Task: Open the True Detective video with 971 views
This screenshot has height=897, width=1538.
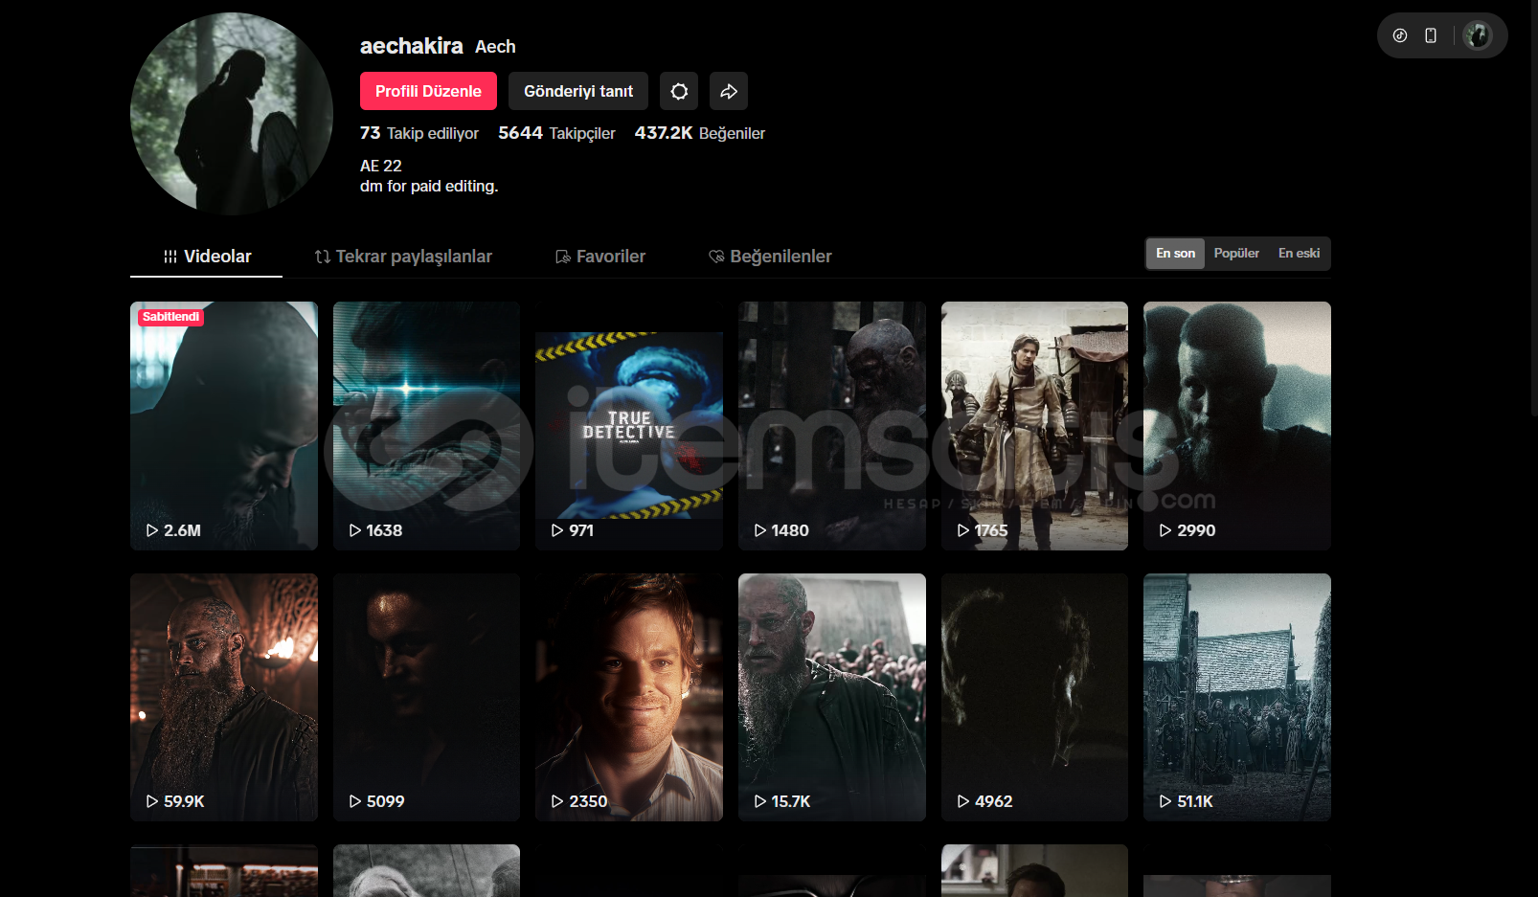Action: [x=629, y=426]
